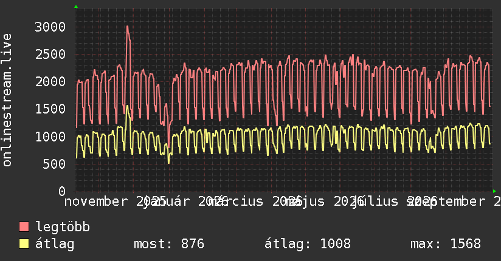
Task: Click the onlinestream.live vertical axis title
Action: [7, 100]
